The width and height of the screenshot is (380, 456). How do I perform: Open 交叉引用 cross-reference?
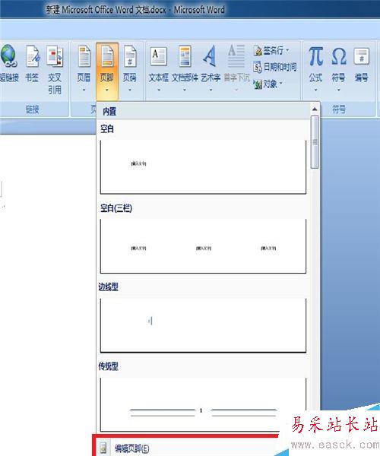(55, 71)
